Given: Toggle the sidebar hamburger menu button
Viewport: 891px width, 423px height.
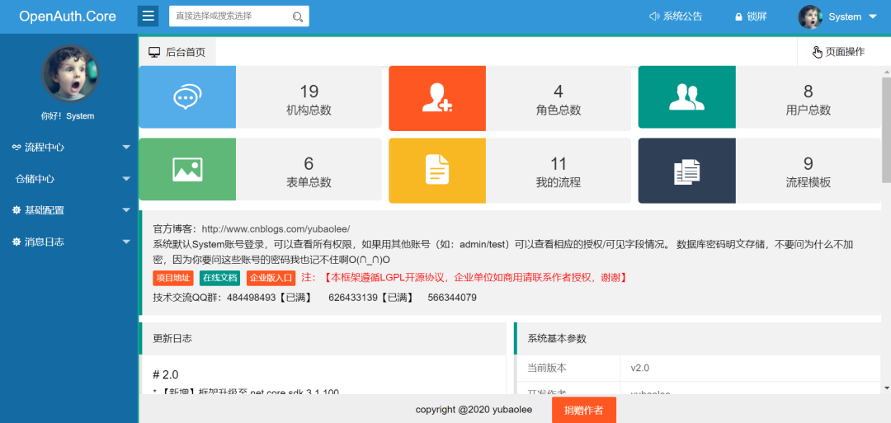Looking at the screenshot, I should pos(148,16).
